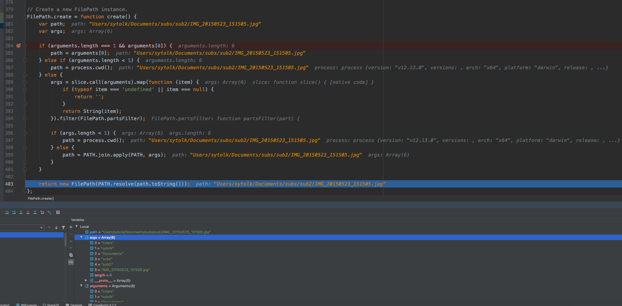Image resolution: width=622 pixels, height=306 pixels.
Task: Collapse the args = Array(6) node
Action: (81, 237)
